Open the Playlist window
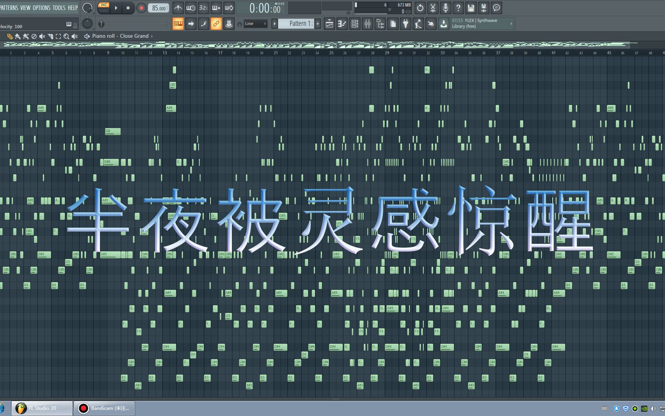Image resolution: width=665 pixels, height=416 pixels. (329, 24)
